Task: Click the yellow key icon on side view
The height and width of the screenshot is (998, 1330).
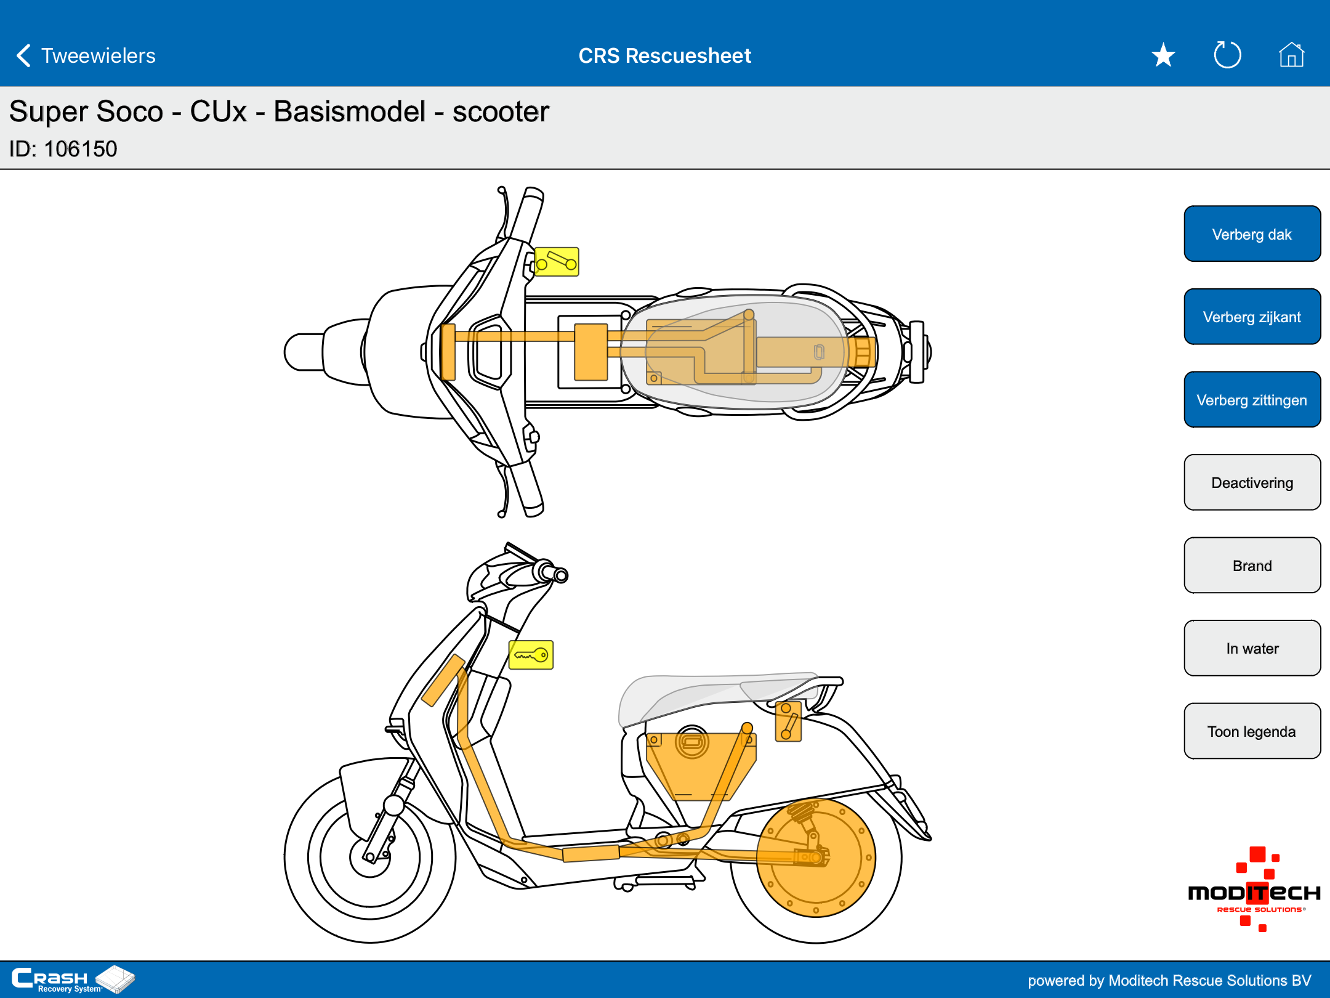Action: tap(531, 655)
